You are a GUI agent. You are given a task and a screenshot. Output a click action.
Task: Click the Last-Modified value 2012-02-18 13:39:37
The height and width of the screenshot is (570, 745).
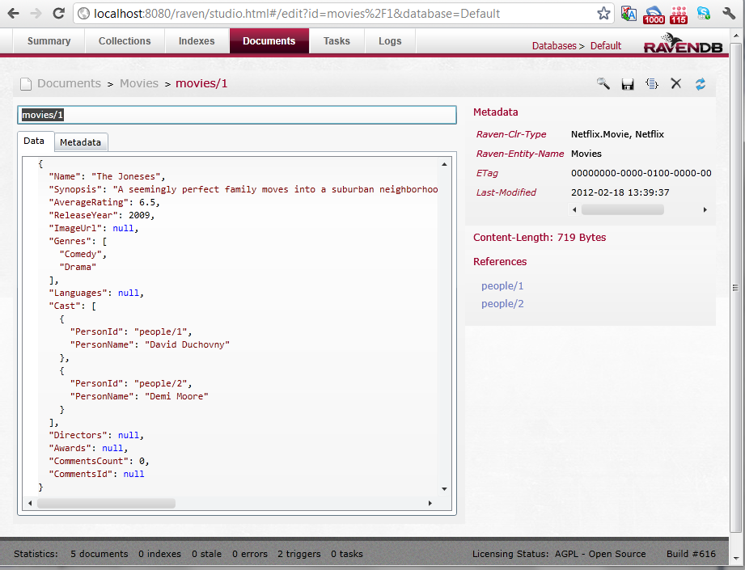tap(620, 192)
